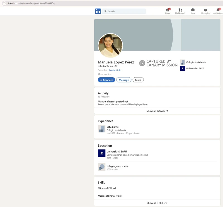Expand the More options on the profile

138,80
